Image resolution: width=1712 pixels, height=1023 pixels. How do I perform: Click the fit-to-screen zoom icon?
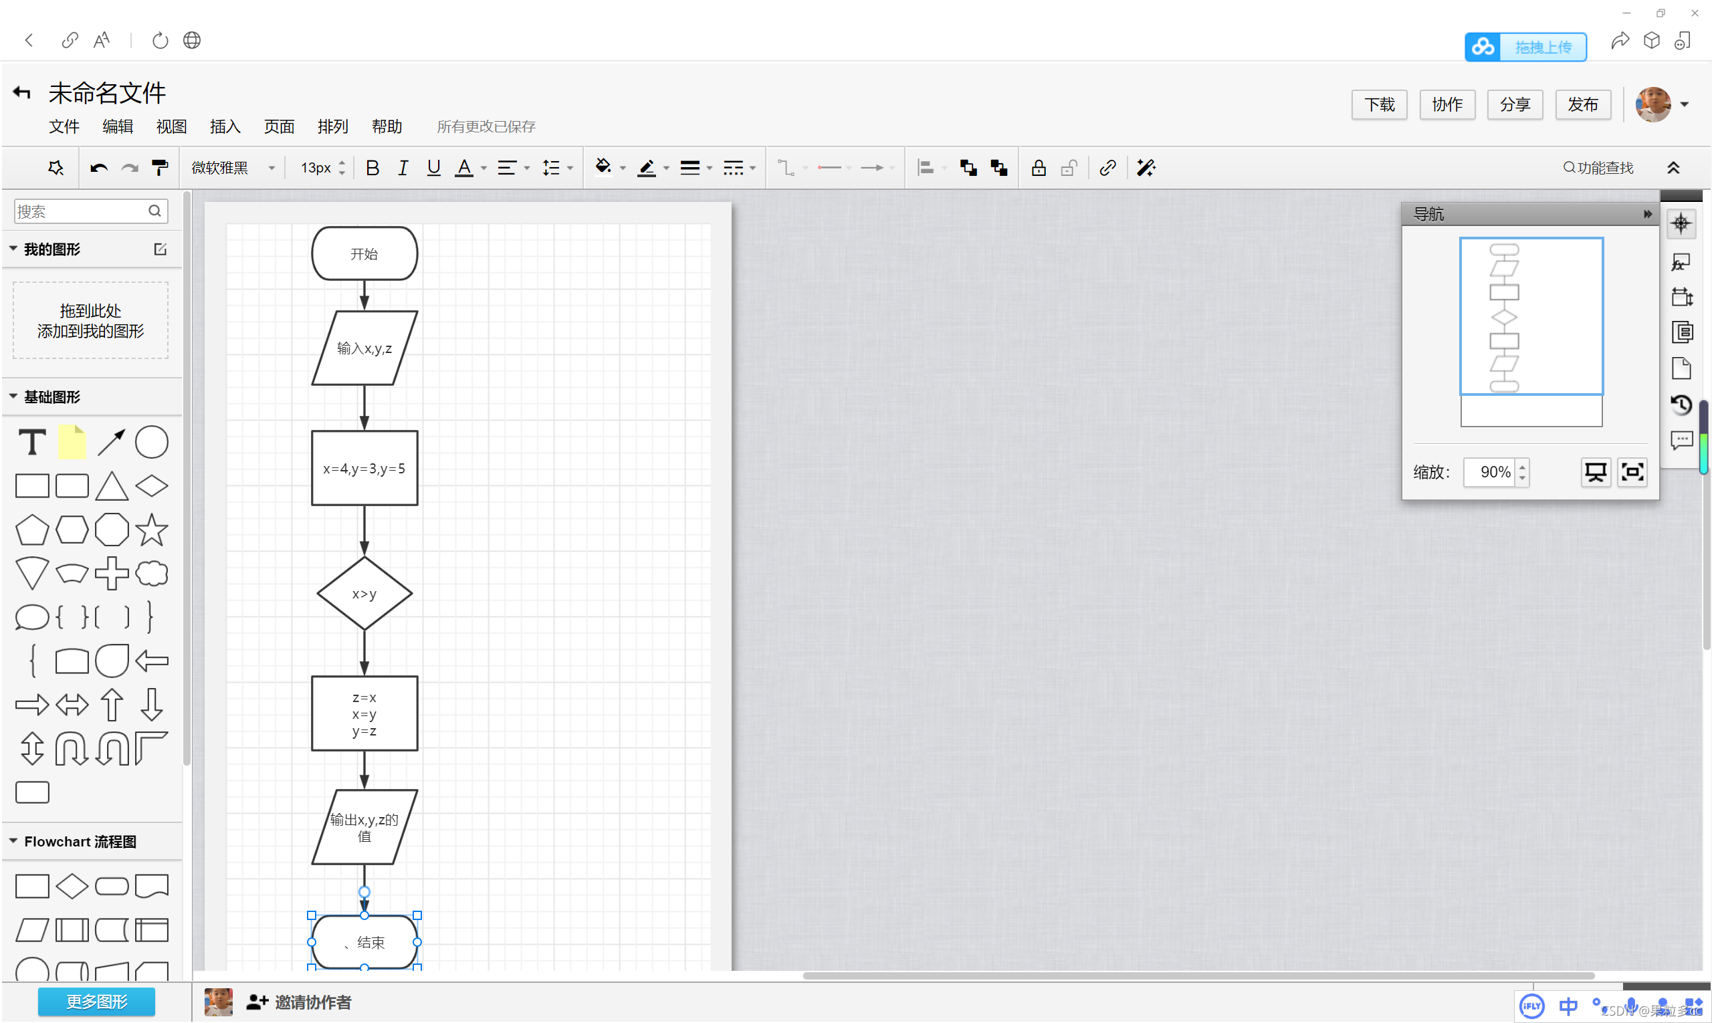(1632, 472)
